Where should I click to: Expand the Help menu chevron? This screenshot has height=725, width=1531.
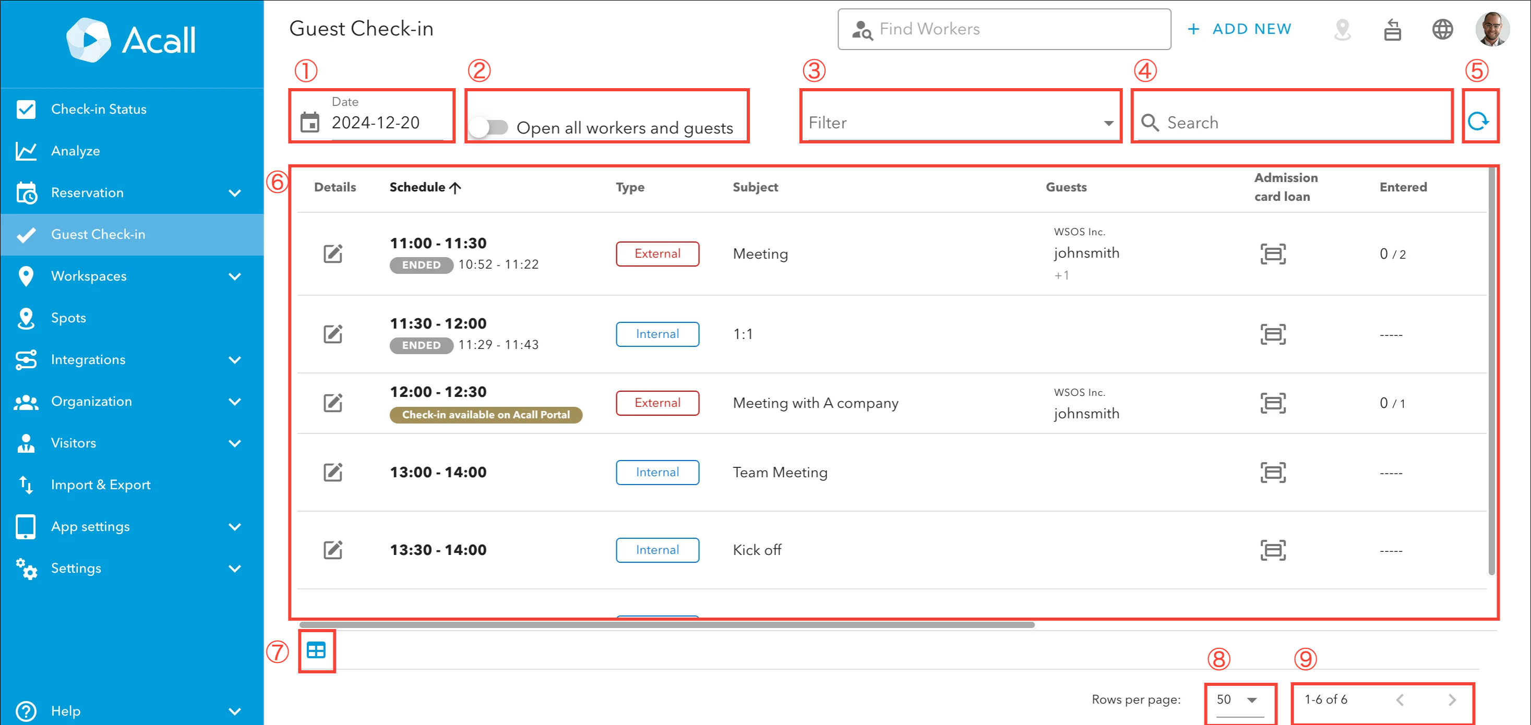[235, 711]
